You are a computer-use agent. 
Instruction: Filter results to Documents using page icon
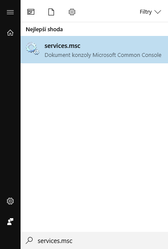click(51, 12)
